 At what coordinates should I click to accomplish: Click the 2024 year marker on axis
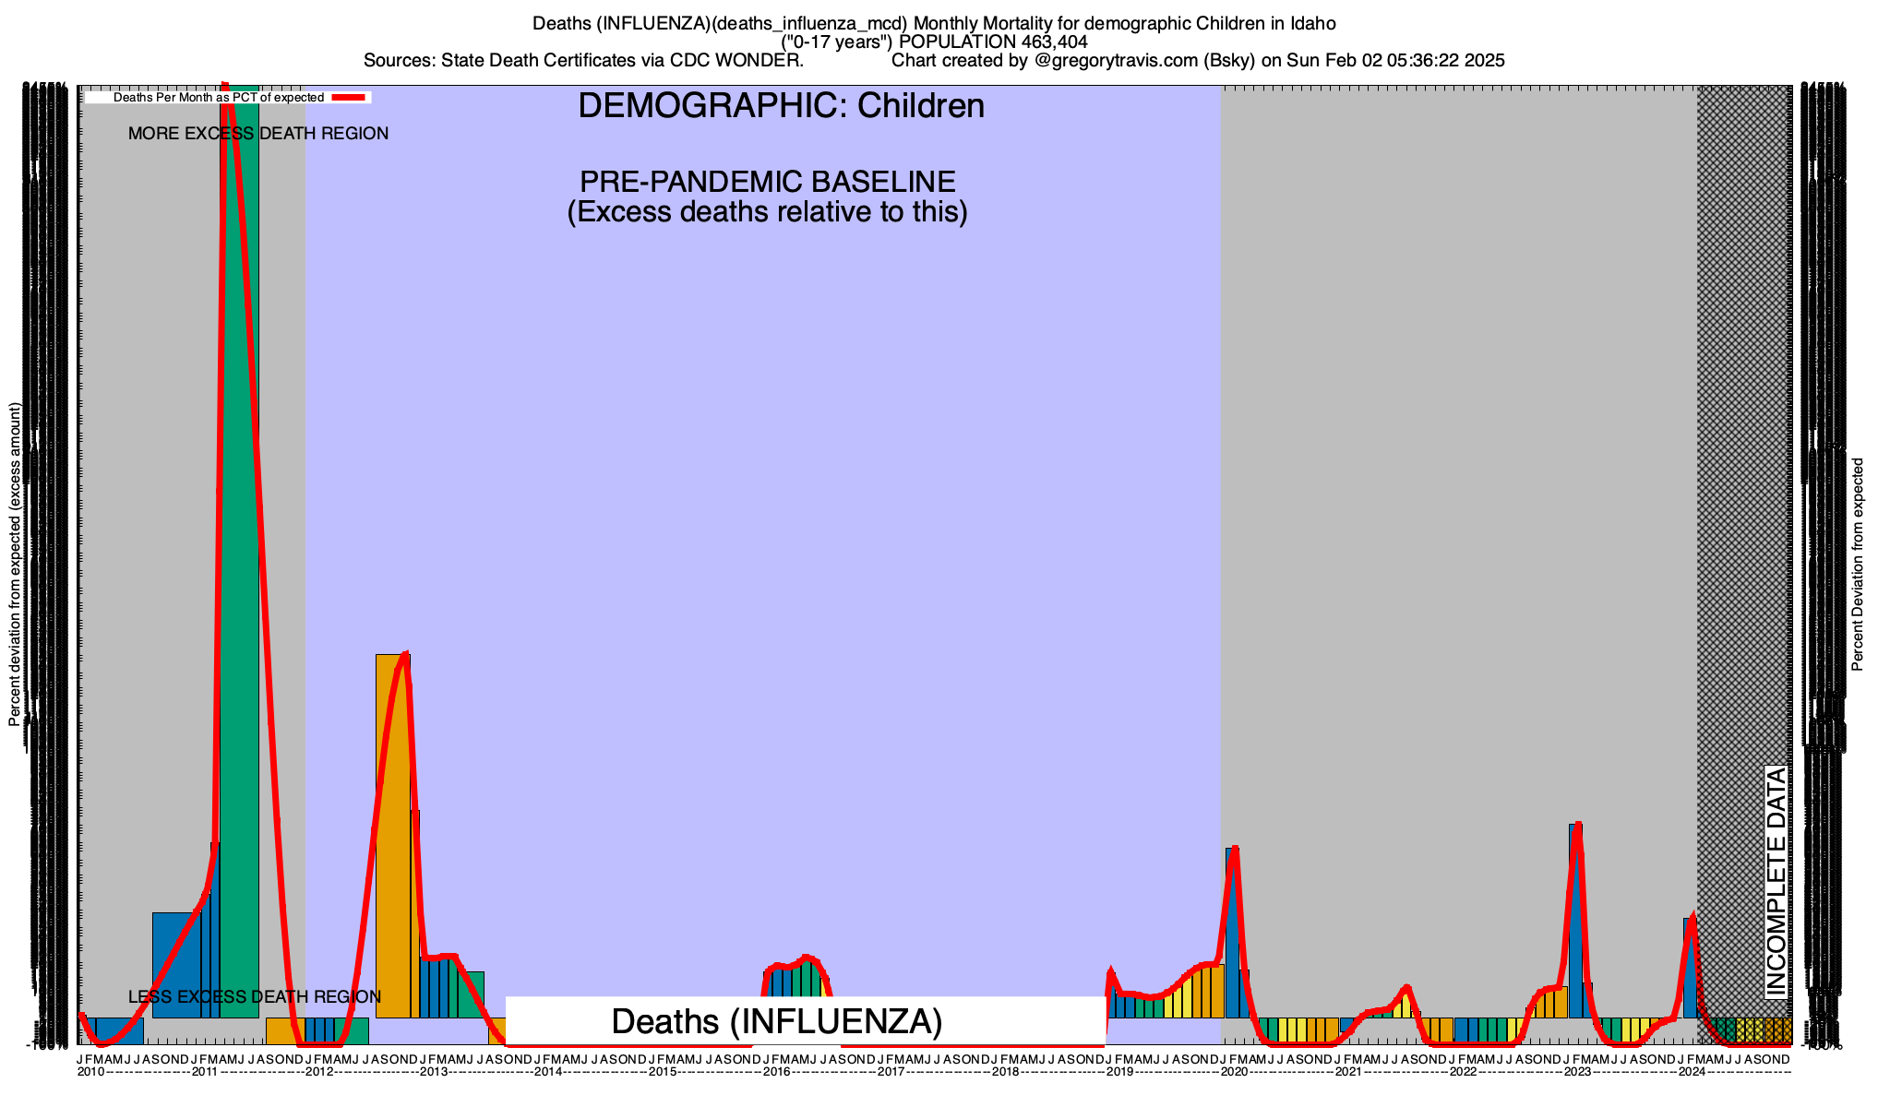[x=1692, y=1072]
